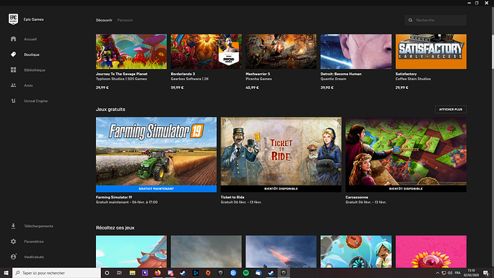494x278 pixels.
Task: Open the Amis friends icon
Action: pos(13,85)
